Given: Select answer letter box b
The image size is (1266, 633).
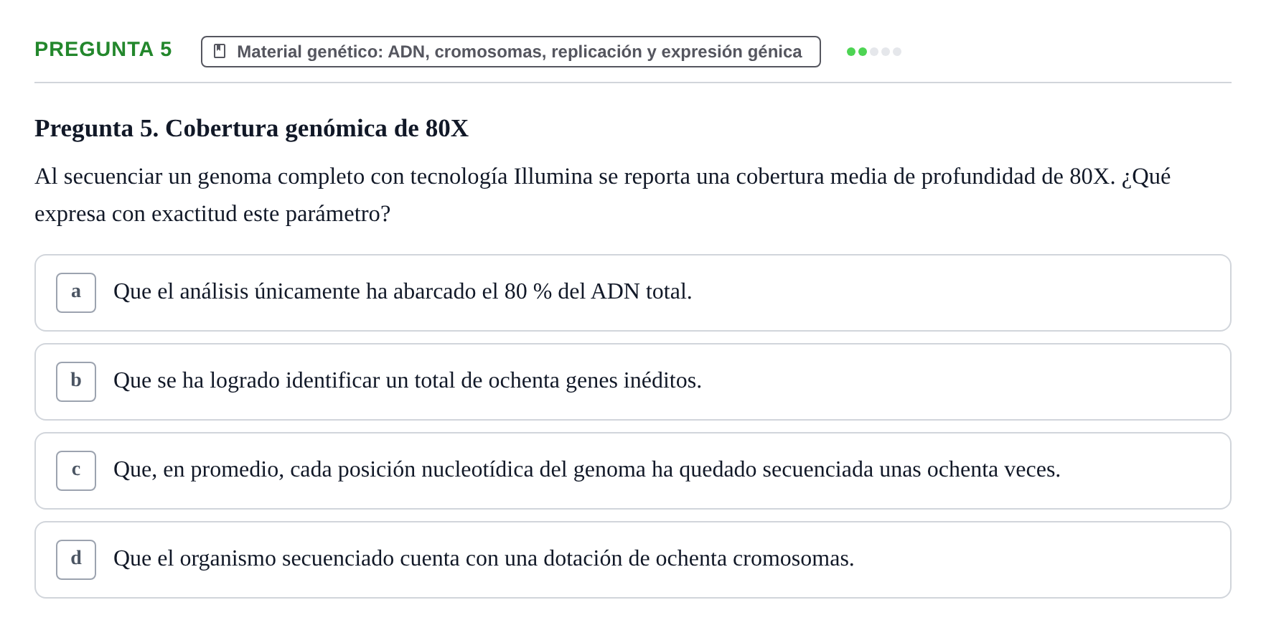Looking at the screenshot, I should (76, 382).
